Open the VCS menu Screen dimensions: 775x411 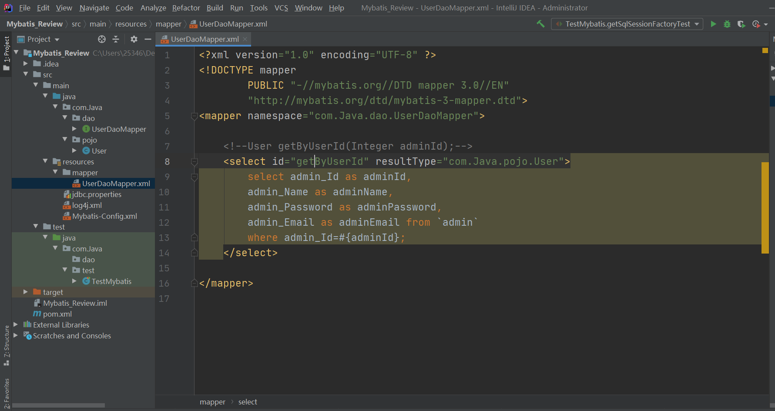pyautogui.click(x=281, y=8)
